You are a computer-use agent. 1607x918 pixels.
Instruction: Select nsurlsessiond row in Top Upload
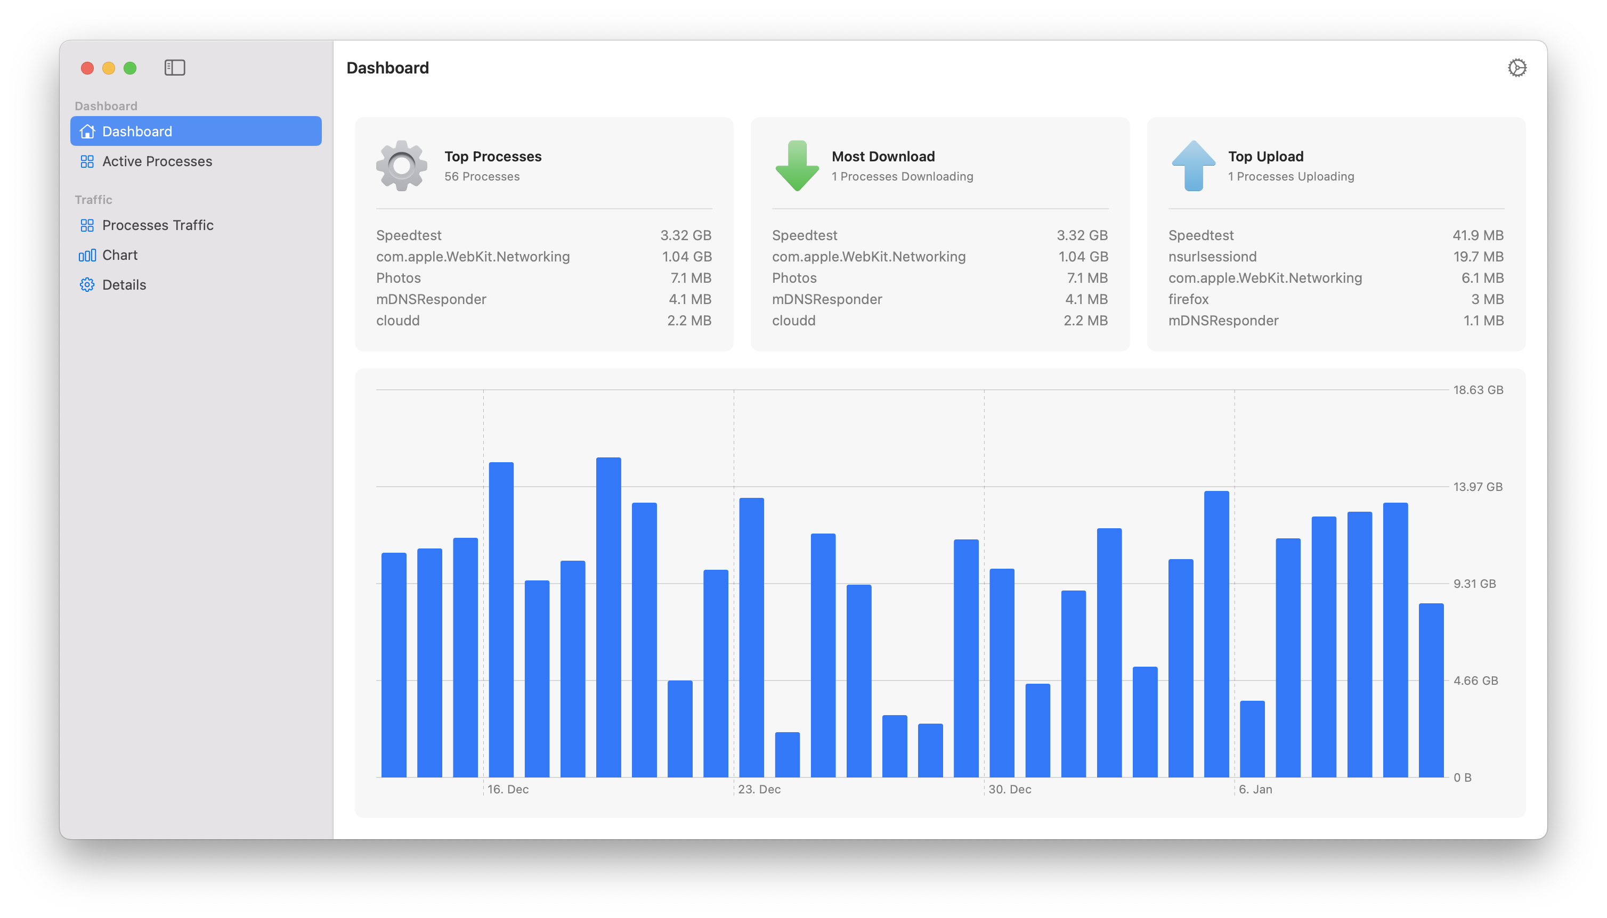(x=1336, y=257)
